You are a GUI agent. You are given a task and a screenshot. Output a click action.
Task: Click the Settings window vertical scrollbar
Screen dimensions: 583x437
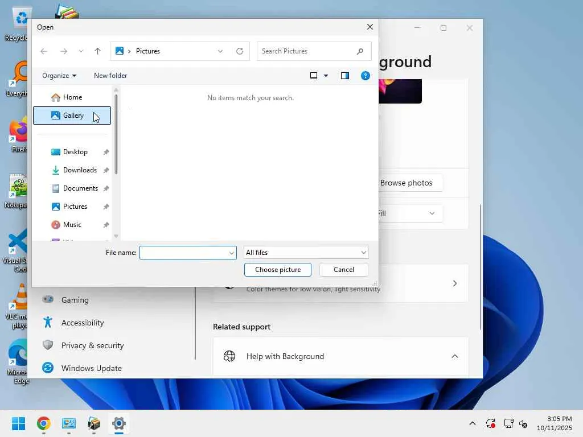click(x=480, y=267)
